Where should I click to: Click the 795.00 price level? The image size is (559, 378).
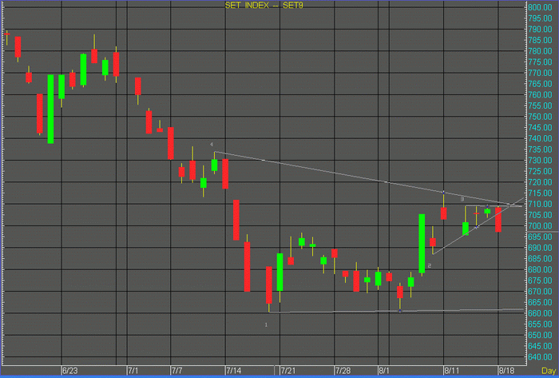click(540, 18)
